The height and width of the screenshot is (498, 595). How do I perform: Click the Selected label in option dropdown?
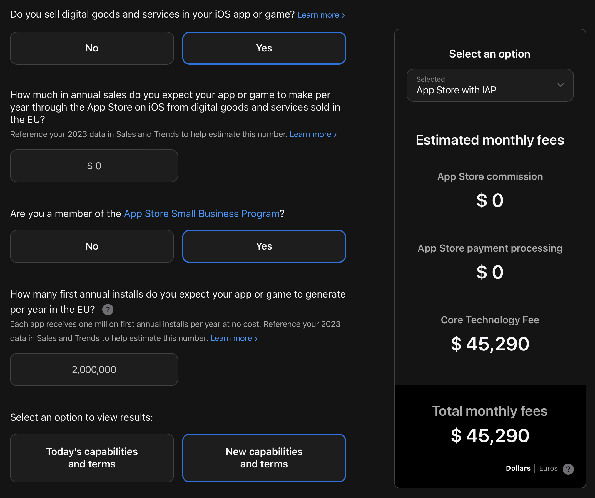[430, 79]
